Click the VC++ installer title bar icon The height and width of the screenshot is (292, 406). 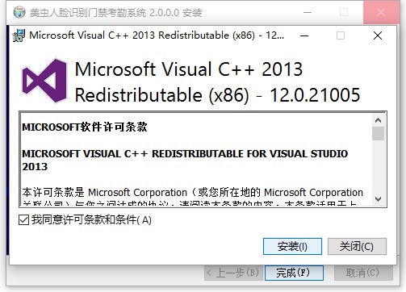point(19,35)
